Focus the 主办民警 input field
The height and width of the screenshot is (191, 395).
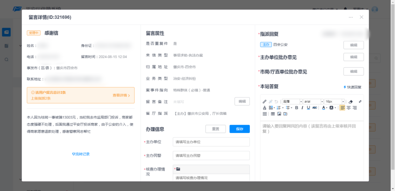(211, 156)
